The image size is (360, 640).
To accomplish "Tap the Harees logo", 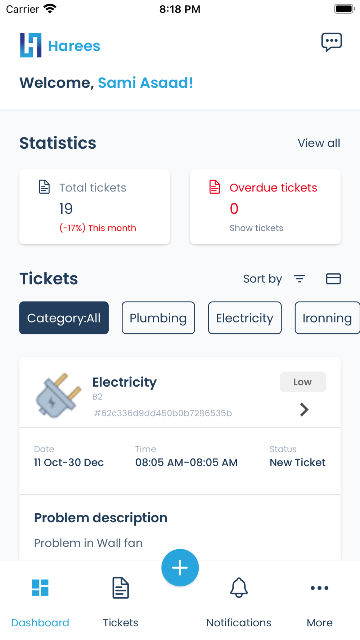I will 60,46.
